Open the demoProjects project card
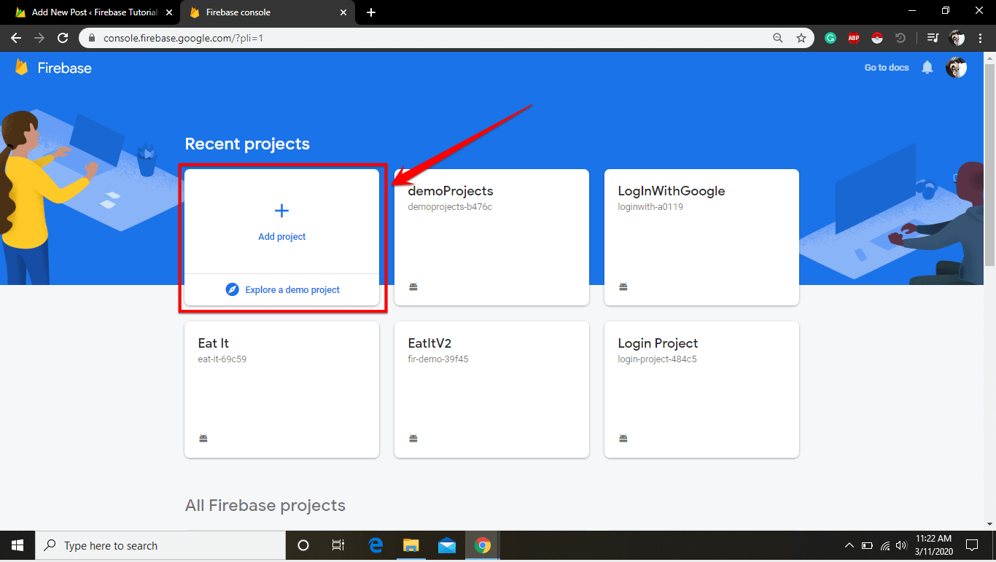 coord(491,238)
